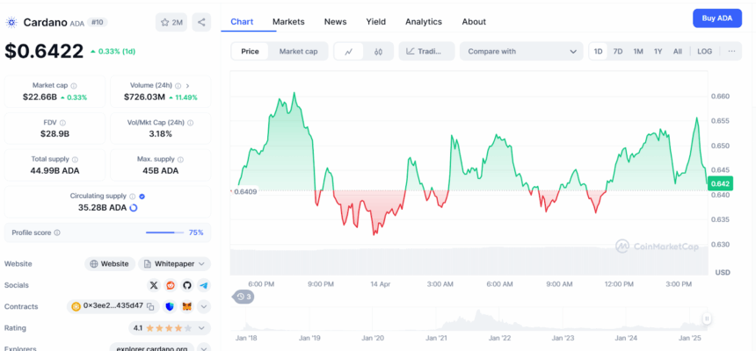This screenshot has height=351, width=756.
Task: Expand the Rating 4.1 details
Action: tap(201, 328)
